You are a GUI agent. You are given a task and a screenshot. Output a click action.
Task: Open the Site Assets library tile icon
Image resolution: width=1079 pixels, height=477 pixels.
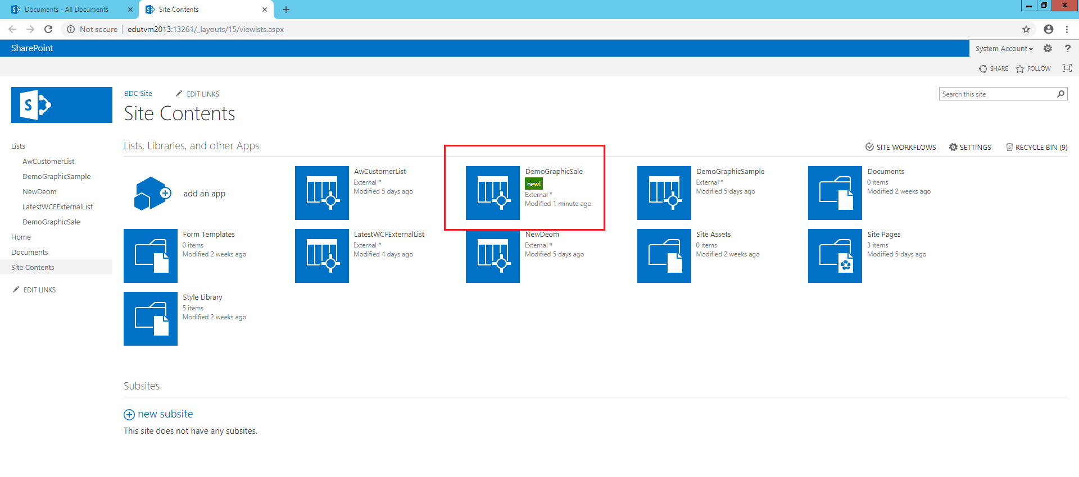664,256
